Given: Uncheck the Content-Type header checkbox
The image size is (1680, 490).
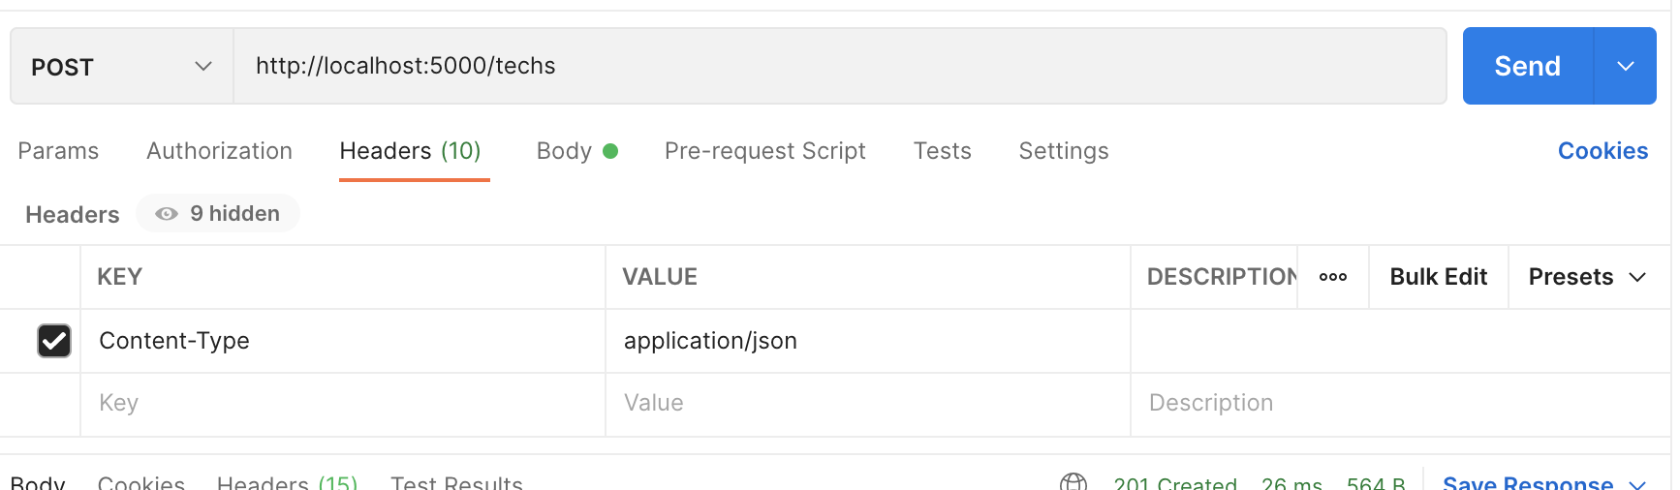Looking at the screenshot, I should pos(54,341).
